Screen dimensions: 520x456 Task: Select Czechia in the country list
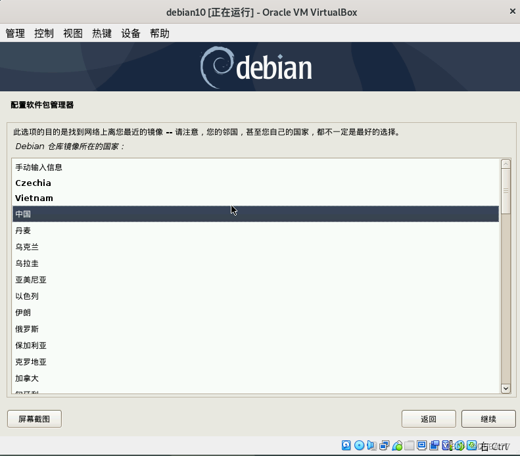[256, 183]
